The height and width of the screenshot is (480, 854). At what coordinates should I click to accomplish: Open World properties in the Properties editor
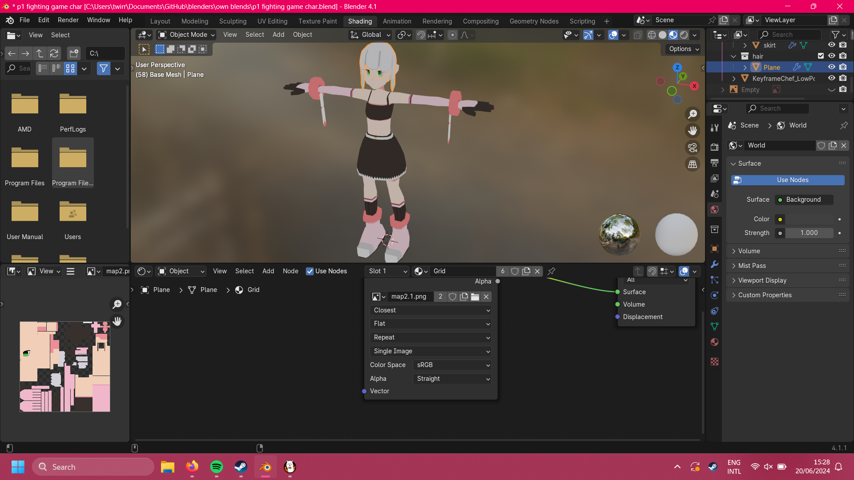point(715,209)
